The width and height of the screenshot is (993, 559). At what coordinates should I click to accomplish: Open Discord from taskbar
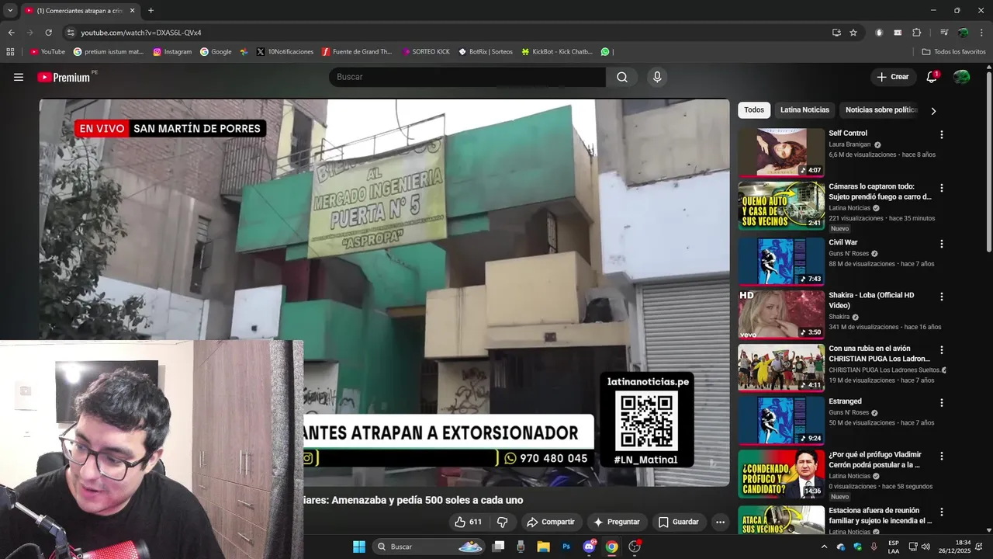[589, 547]
